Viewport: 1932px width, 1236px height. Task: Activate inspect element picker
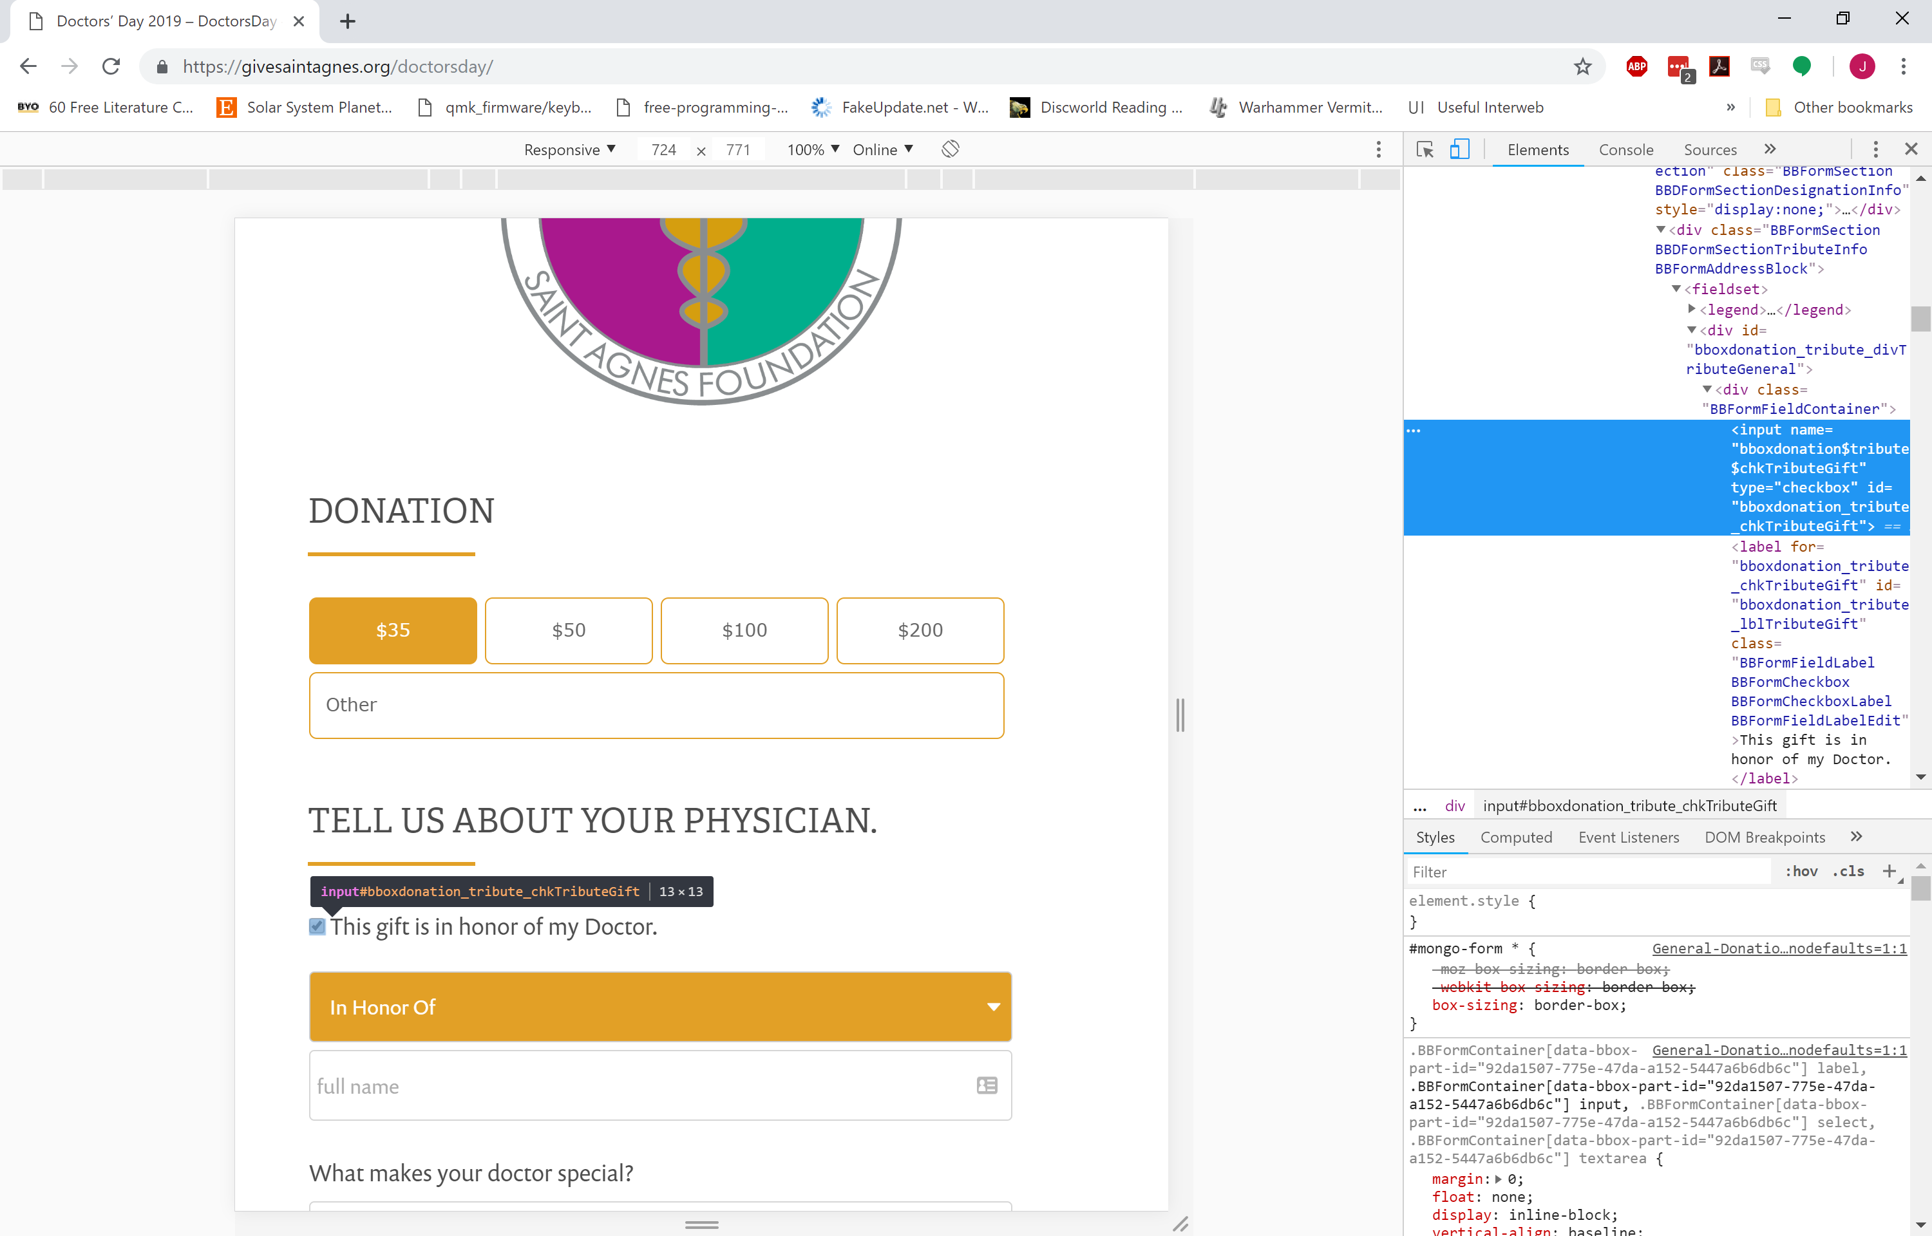click(x=1425, y=149)
